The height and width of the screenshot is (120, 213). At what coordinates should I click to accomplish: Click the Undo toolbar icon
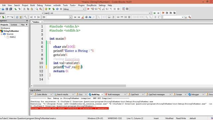16,9
